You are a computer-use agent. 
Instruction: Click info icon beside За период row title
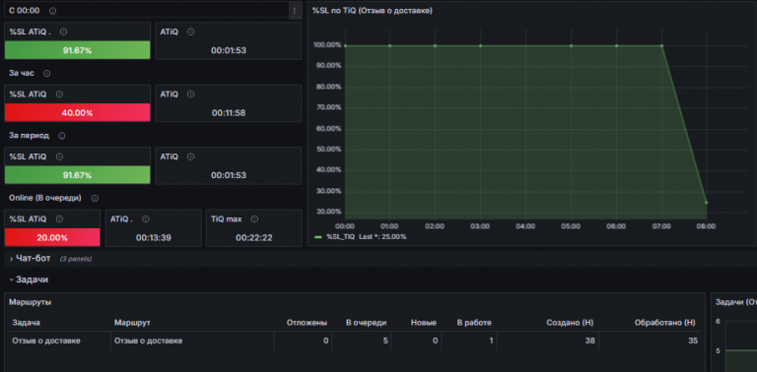(61, 136)
